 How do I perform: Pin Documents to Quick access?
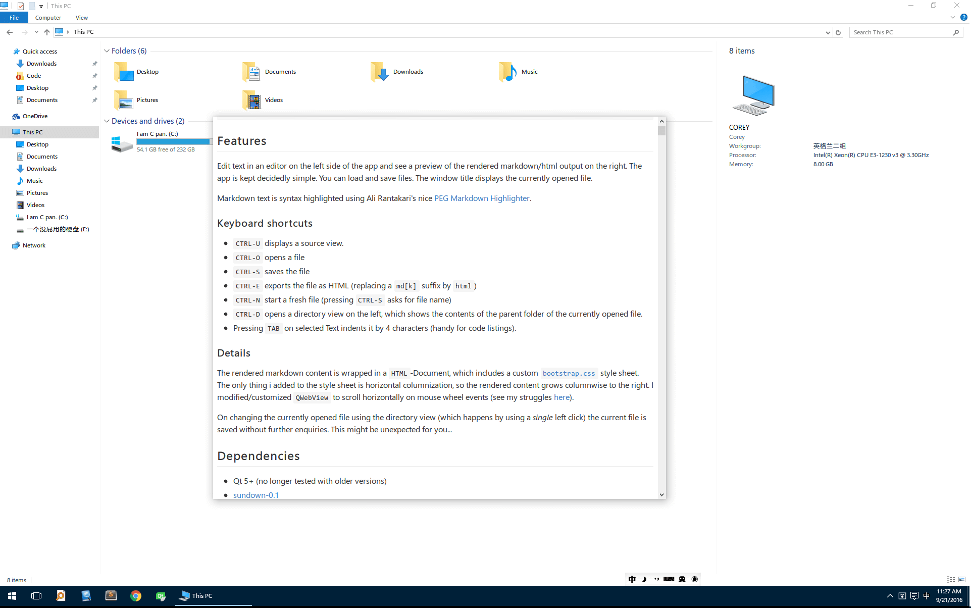94,99
